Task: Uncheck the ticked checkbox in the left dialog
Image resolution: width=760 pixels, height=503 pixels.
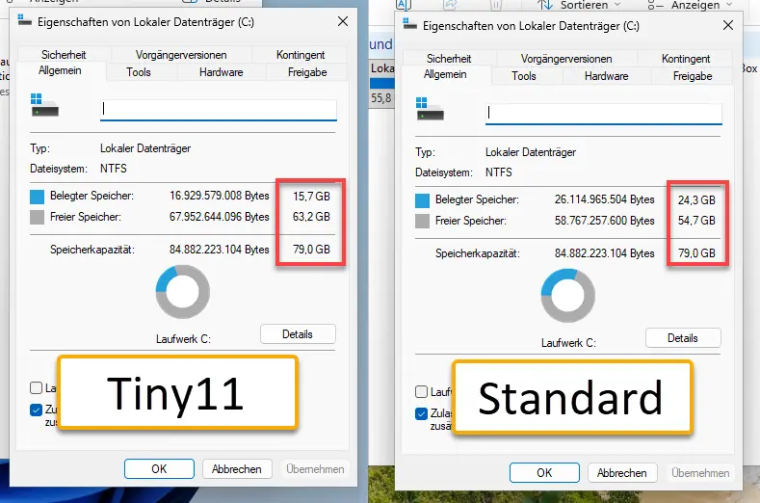Action: (37, 410)
